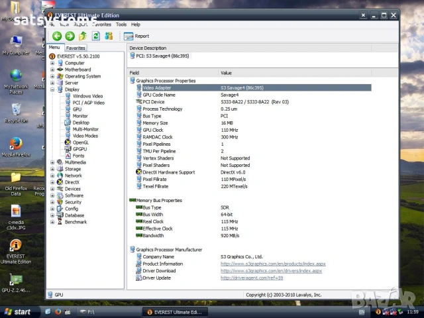Select Windows Video in the tree
The width and height of the screenshot is (424, 318).
pos(87,96)
